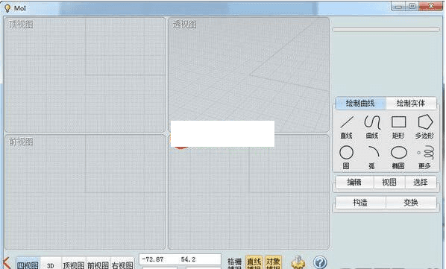Click the coordinate field showing -72.87
Image resolution: width=446 pixels, height=269 pixels.
tap(180, 259)
